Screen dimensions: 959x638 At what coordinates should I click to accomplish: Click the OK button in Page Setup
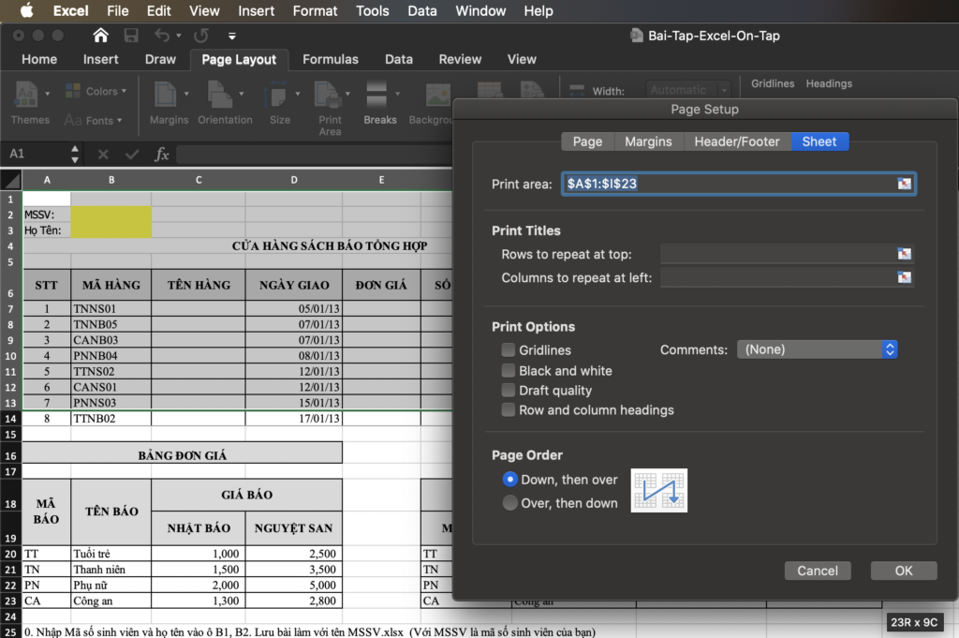tap(904, 571)
